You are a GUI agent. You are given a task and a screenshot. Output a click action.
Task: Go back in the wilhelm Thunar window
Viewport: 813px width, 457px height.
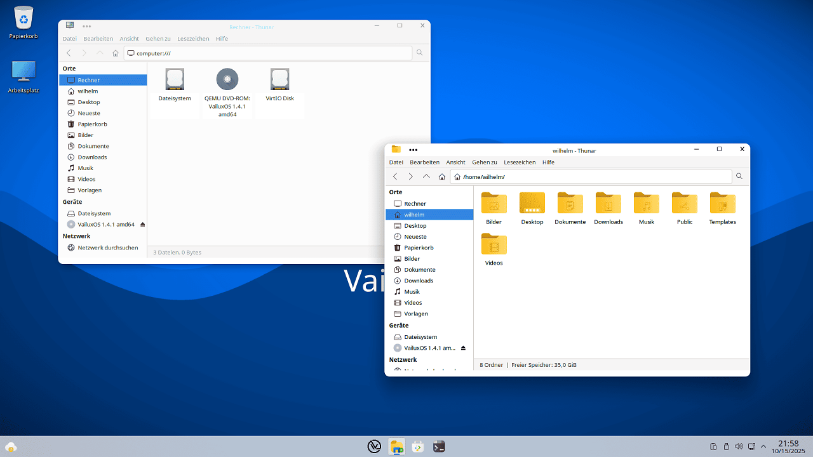click(x=395, y=176)
